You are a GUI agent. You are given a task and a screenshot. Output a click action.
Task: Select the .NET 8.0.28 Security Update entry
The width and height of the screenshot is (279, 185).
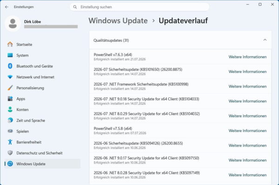click(180, 175)
